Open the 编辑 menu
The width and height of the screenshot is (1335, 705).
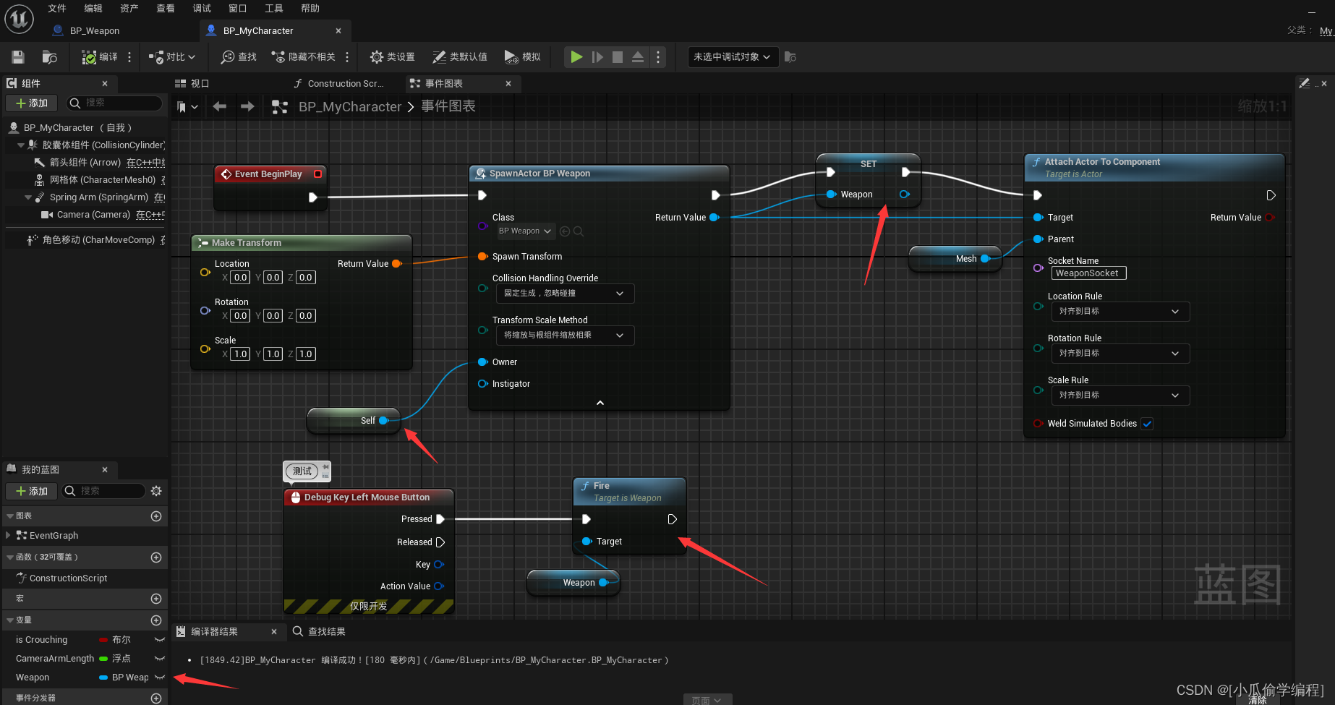(x=93, y=9)
